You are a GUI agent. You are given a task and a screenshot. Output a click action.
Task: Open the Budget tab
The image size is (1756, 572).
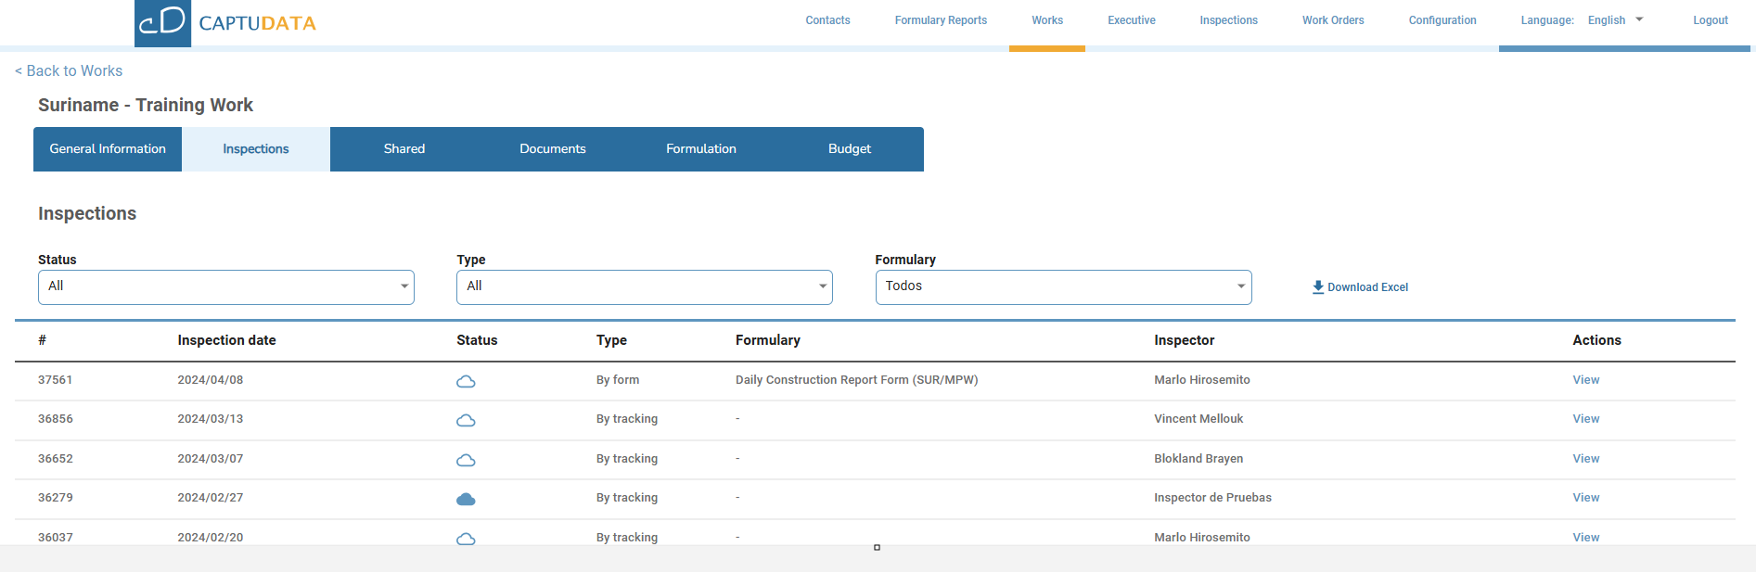point(849,149)
